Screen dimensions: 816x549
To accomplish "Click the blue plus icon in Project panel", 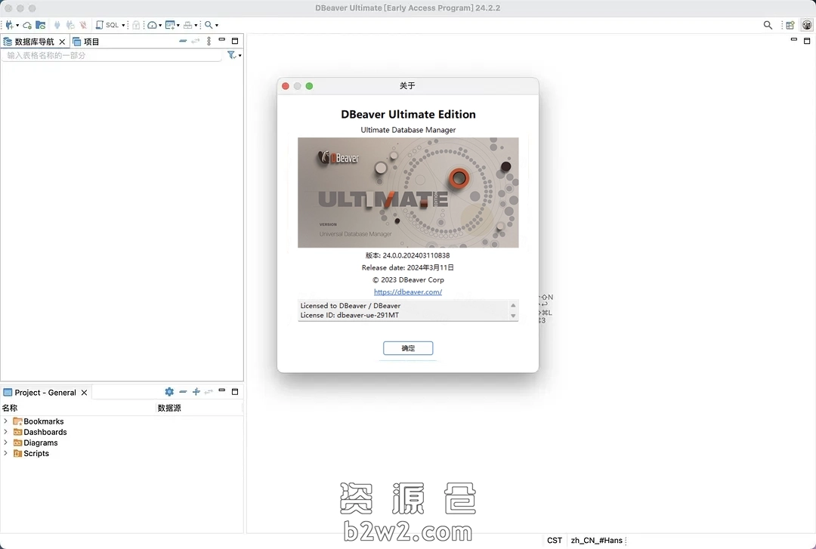I will 196,392.
